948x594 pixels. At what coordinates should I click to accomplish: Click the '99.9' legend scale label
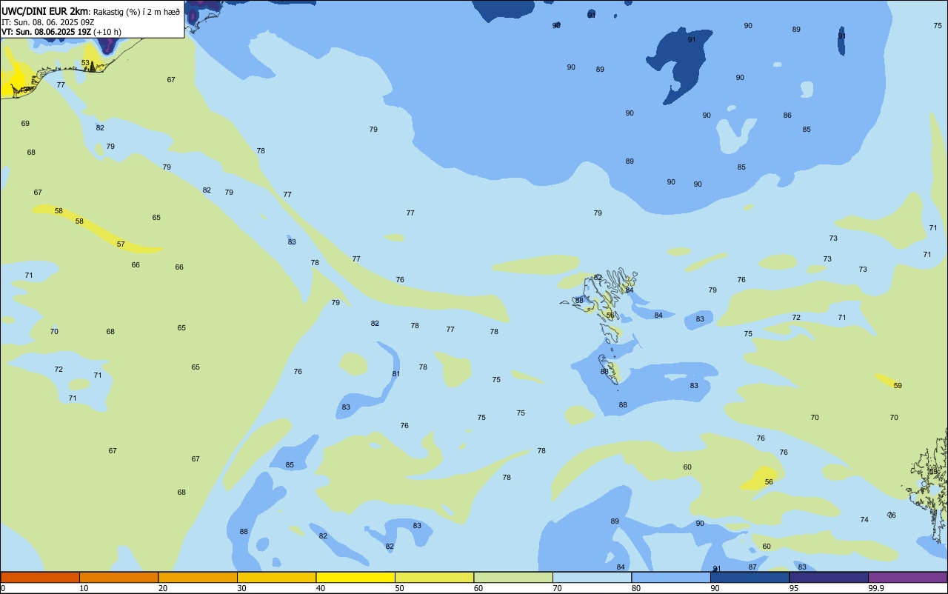pyautogui.click(x=876, y=588)
